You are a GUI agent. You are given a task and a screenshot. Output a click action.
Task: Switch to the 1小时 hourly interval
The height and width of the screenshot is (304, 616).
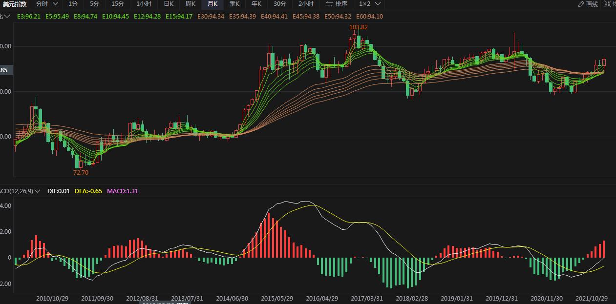point(144,4)
